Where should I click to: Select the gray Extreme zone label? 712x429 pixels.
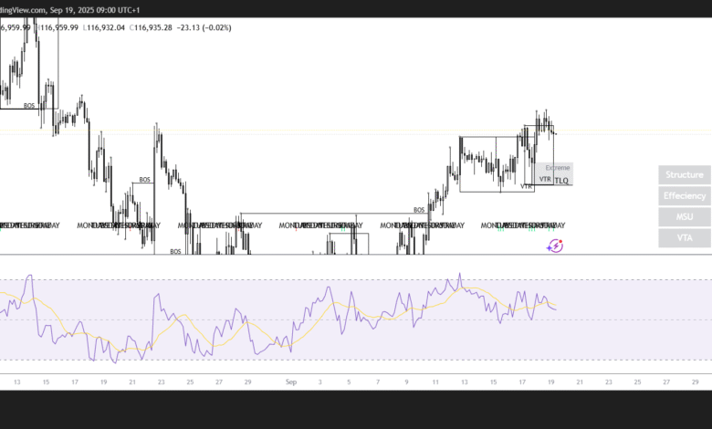pos(557,168)
